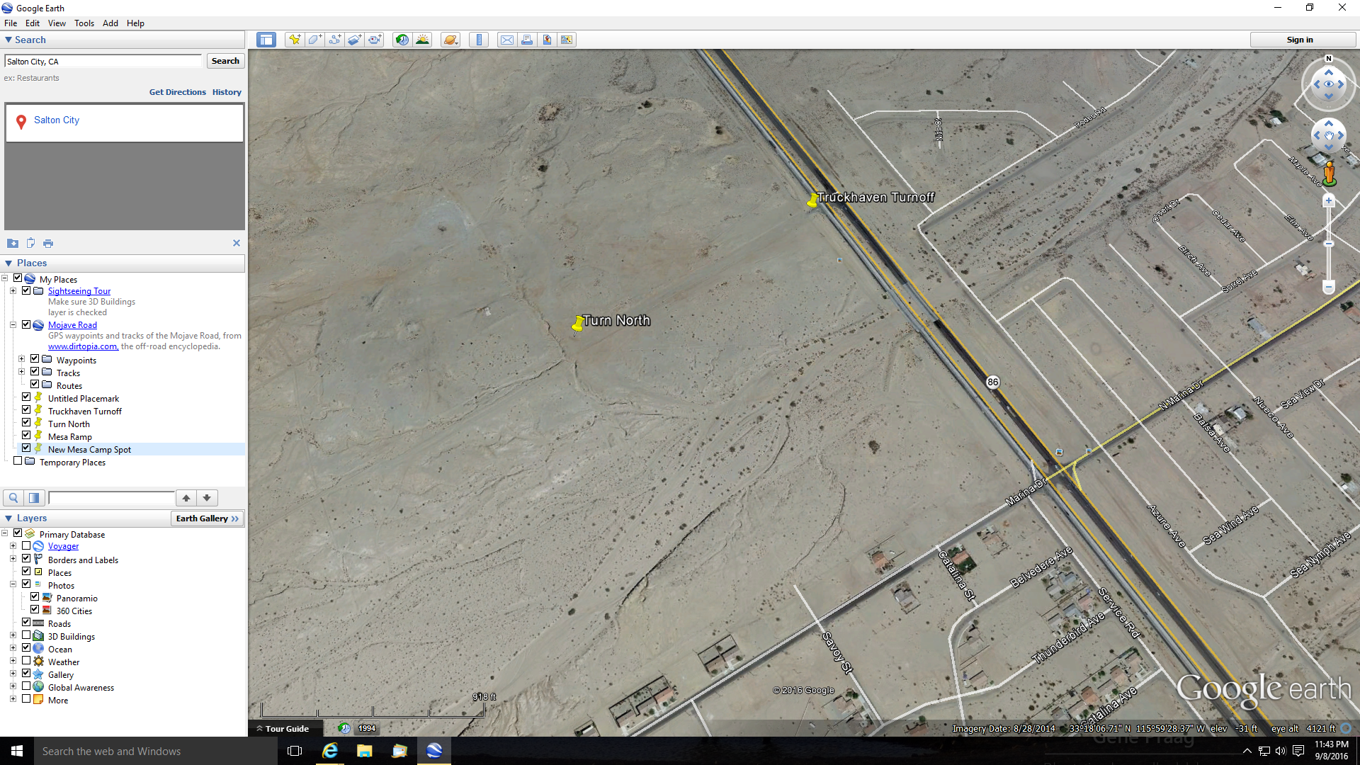The width and height of the screenshot is (1360, 765).
Task: Enable the Weather layer checkbox
Action: tap(26, 660)
